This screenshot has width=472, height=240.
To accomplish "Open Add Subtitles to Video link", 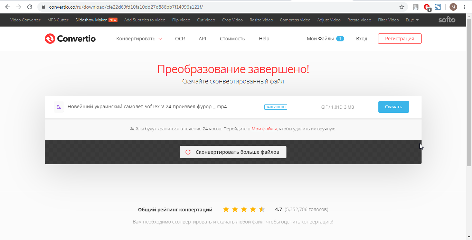I will click(x=145, y=20).
